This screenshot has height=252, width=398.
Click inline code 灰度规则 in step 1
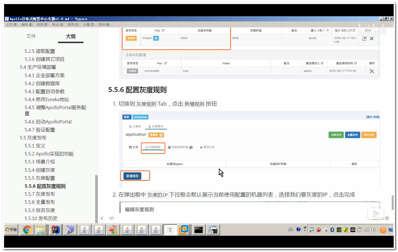pyautogui.click(x=146, y=104)
